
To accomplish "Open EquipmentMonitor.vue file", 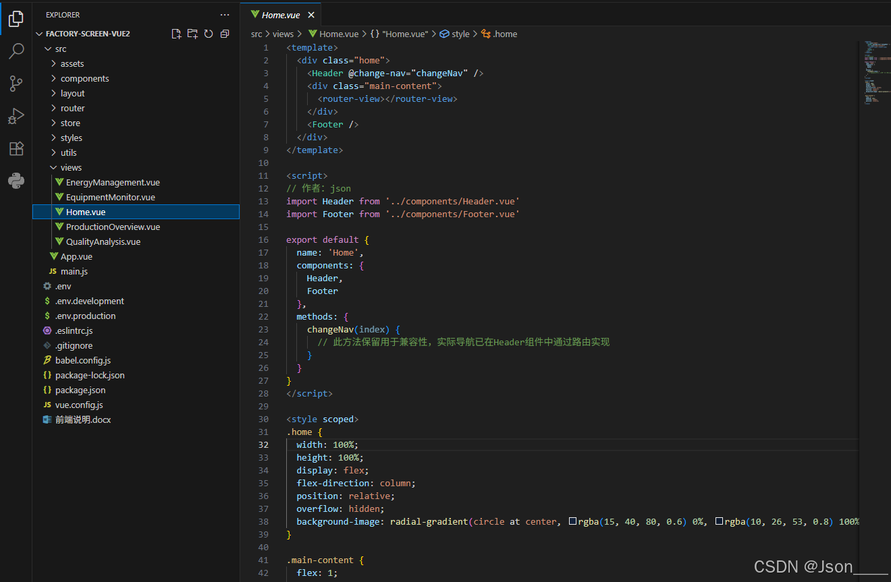I will [136, 197].
